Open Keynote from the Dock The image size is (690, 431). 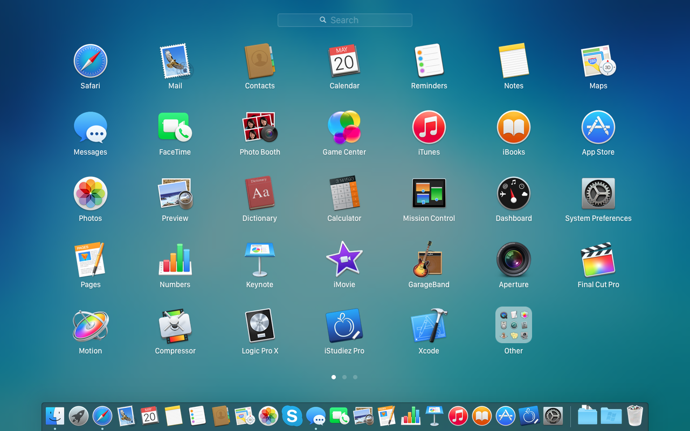click(x=434, y=416)
